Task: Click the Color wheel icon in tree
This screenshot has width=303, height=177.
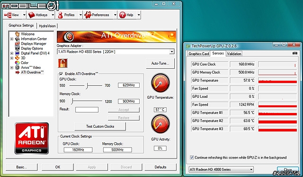Action: tap(18, 63)
